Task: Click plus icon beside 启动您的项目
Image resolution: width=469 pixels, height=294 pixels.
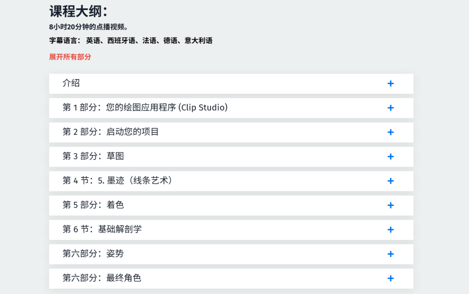Action: coord(390,132)
